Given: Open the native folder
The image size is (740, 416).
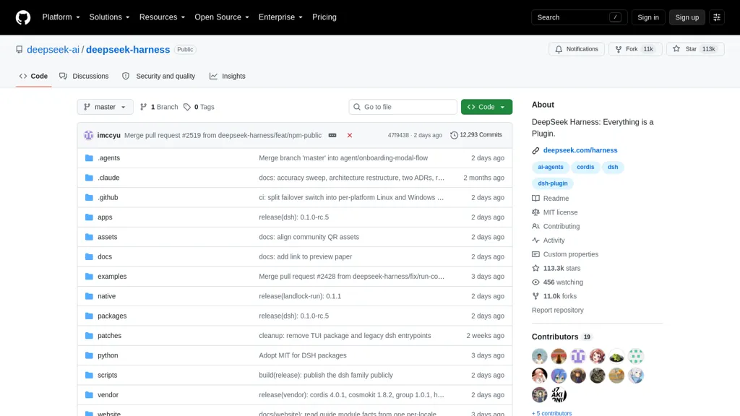Looking at the screenshot, I should (107, 296).
